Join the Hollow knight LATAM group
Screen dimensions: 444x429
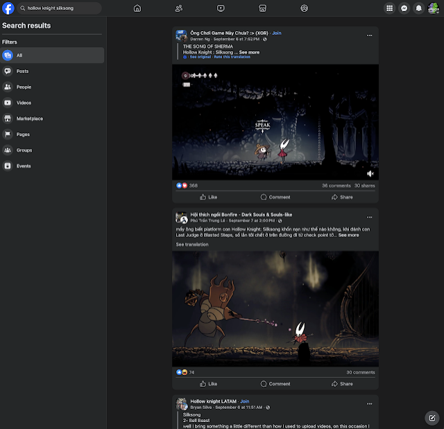[245, 401]
